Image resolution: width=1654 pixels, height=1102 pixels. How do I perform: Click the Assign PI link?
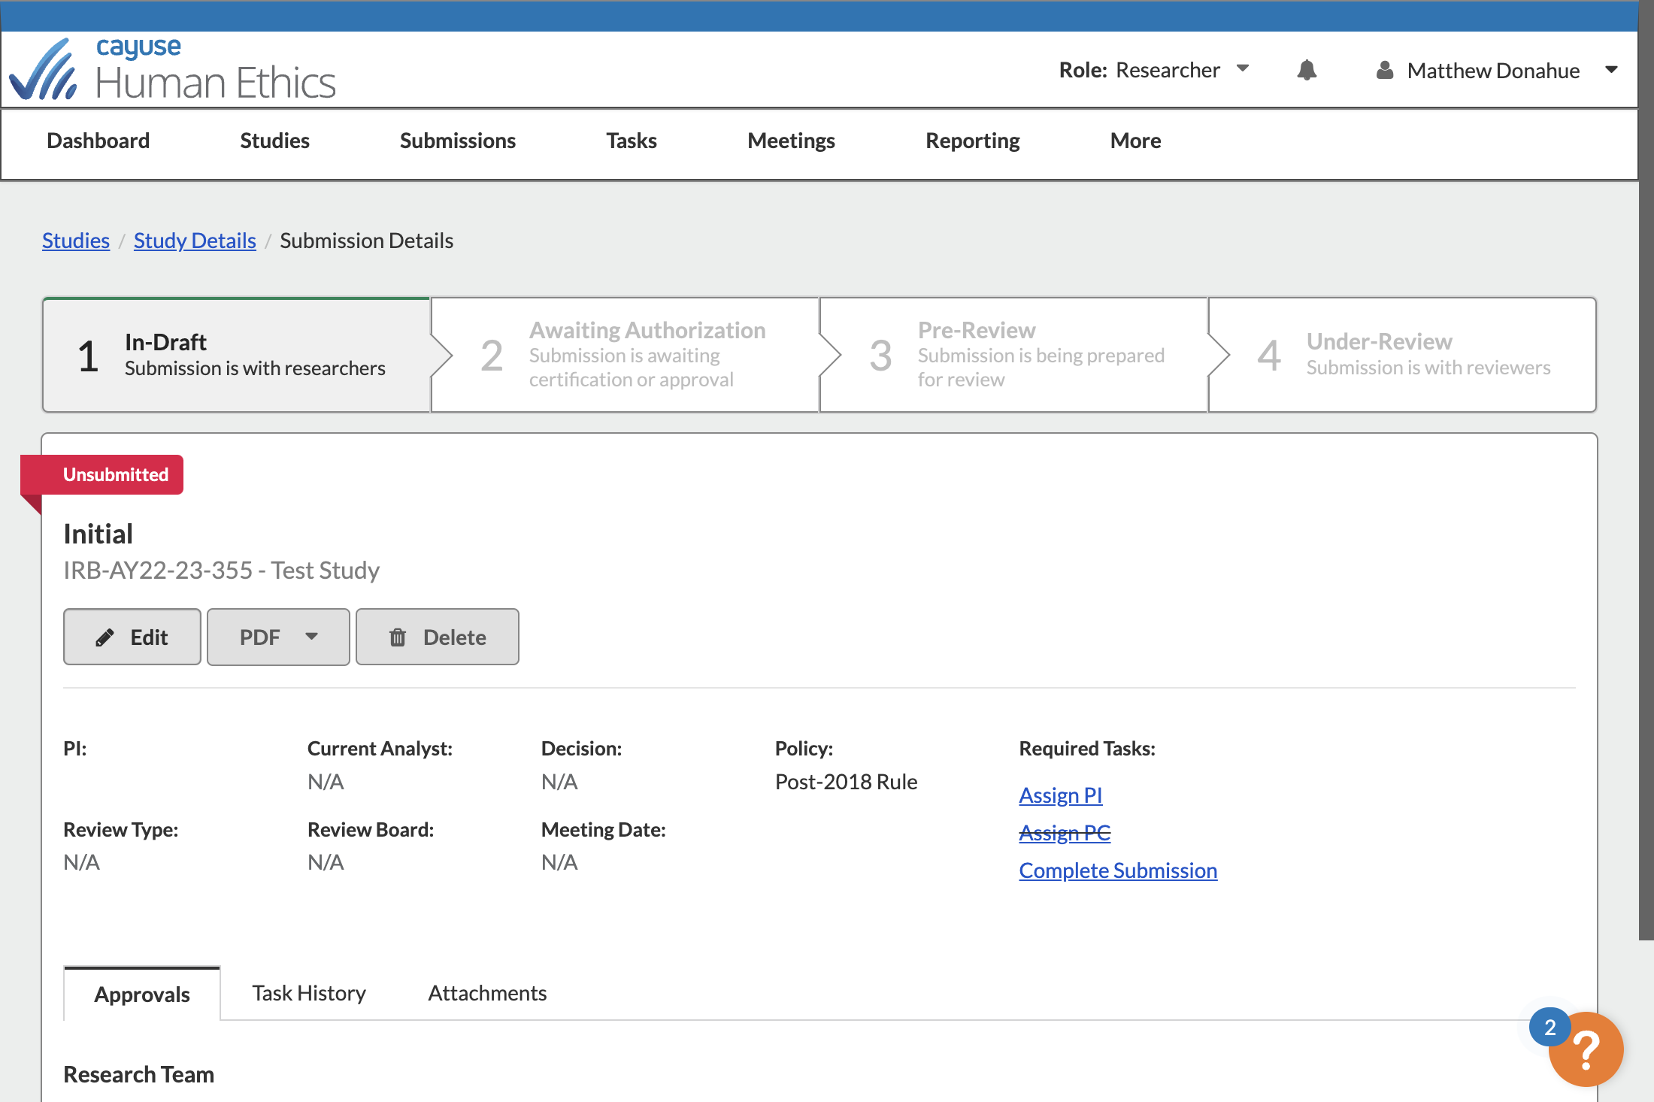[1060, 795]
